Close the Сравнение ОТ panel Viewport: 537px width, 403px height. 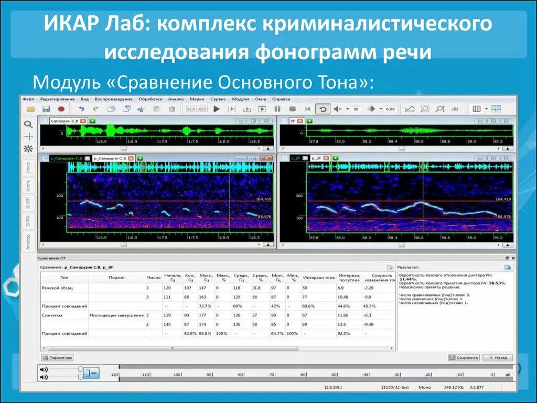click(x=513, y=258)
